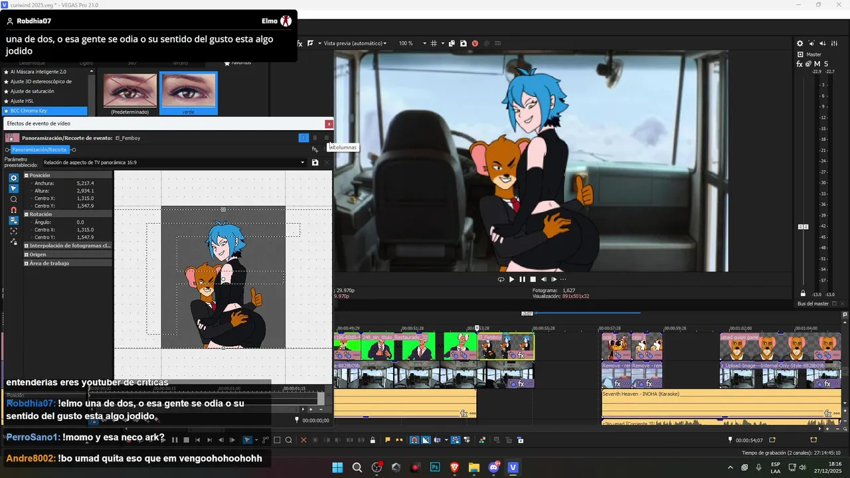Open Windows Start menu
Viewport: 850px width, 478px height.
tap(337, 467)
